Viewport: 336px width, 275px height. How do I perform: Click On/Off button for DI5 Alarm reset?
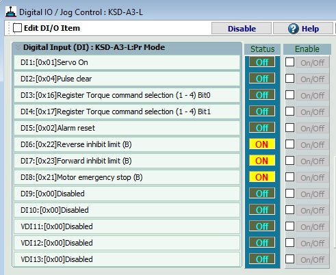[x=313, y=128]
